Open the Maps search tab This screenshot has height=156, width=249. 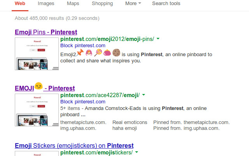pos(73,4)
